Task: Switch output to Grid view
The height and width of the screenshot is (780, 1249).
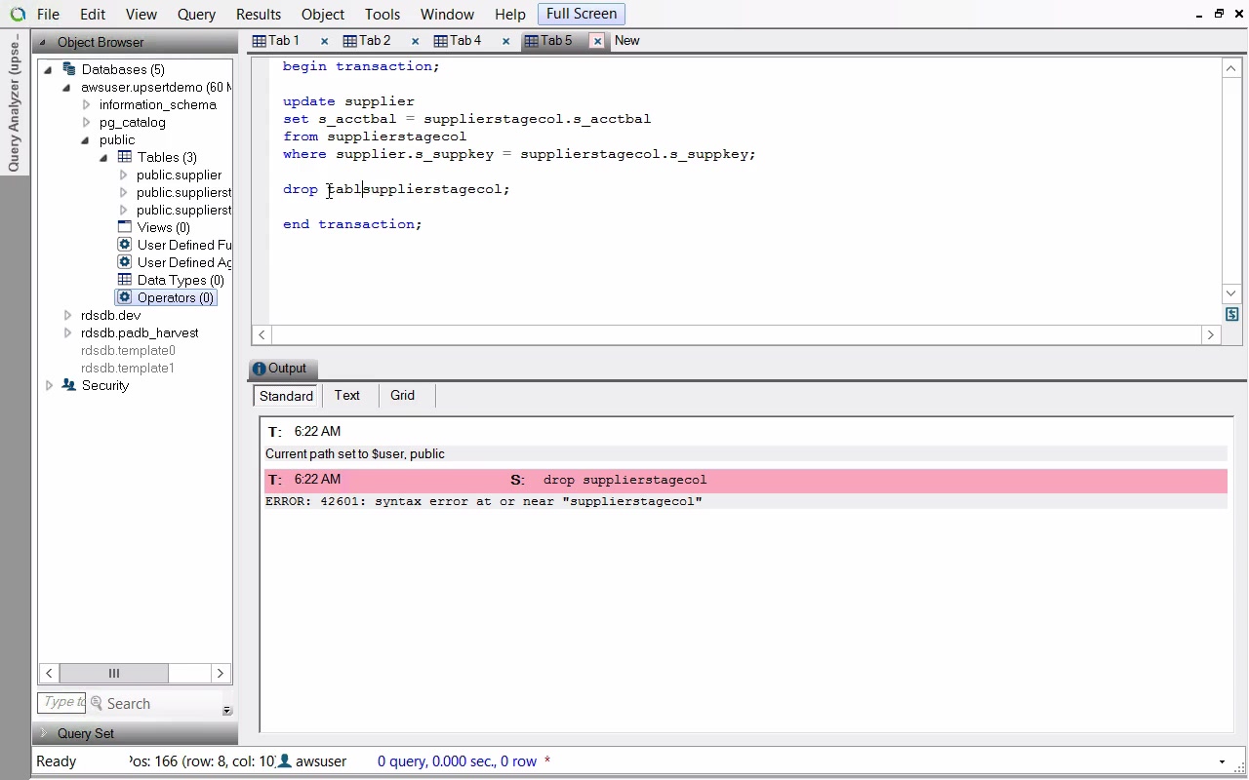Action: coord(402,396)
